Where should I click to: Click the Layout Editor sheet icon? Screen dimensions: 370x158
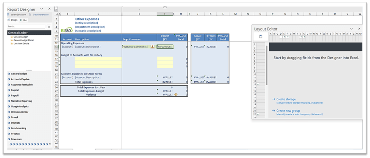[x=261, y=36]
